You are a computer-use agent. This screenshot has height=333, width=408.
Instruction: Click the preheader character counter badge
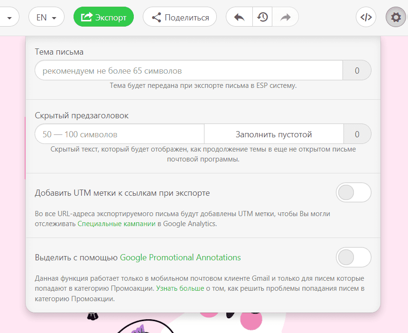(x=357, y=134)
